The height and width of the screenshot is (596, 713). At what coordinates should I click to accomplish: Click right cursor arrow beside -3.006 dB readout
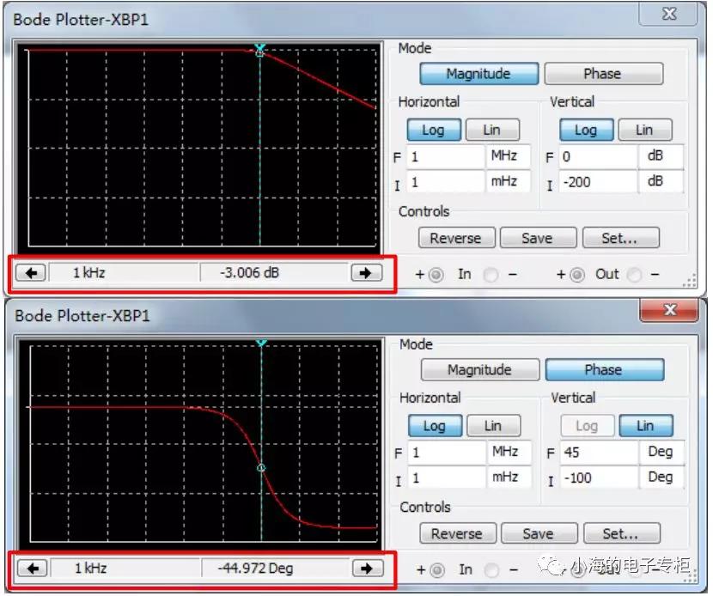pyautogui.click(x=365, y=273)
